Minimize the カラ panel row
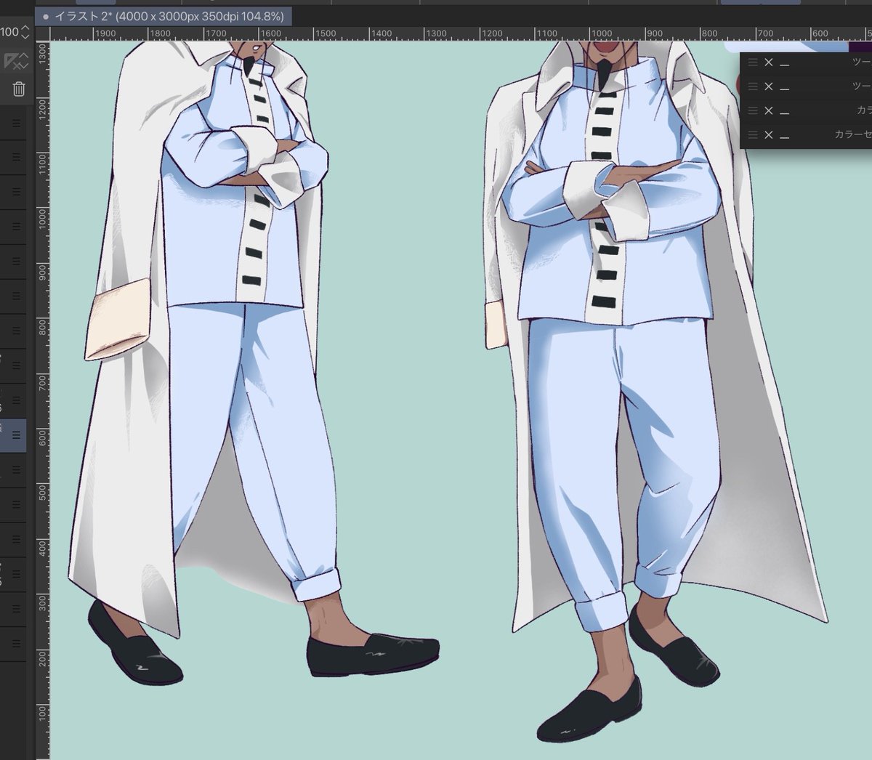872x760 pixels. (785, 113)
